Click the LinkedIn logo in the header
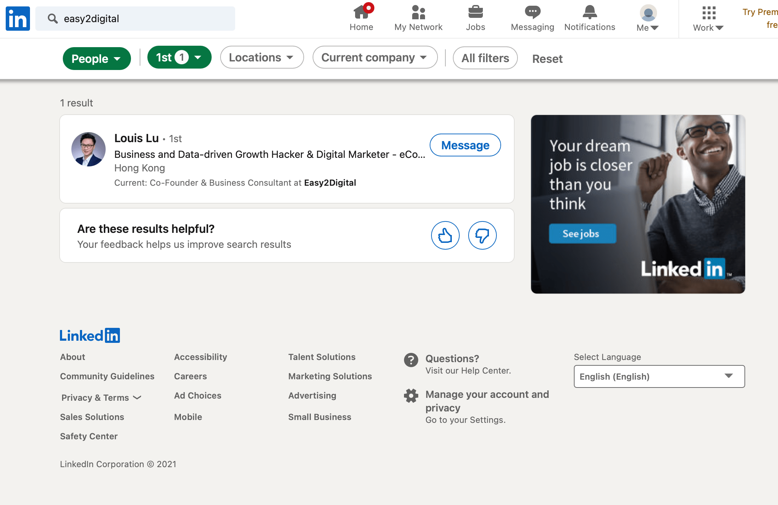This screenshot has width=778, height=505. 18,19
